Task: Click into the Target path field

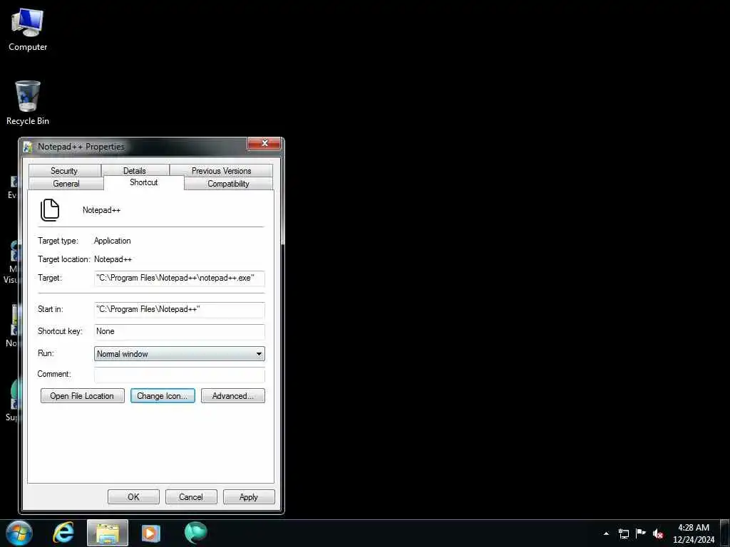Action: point(179,278)
